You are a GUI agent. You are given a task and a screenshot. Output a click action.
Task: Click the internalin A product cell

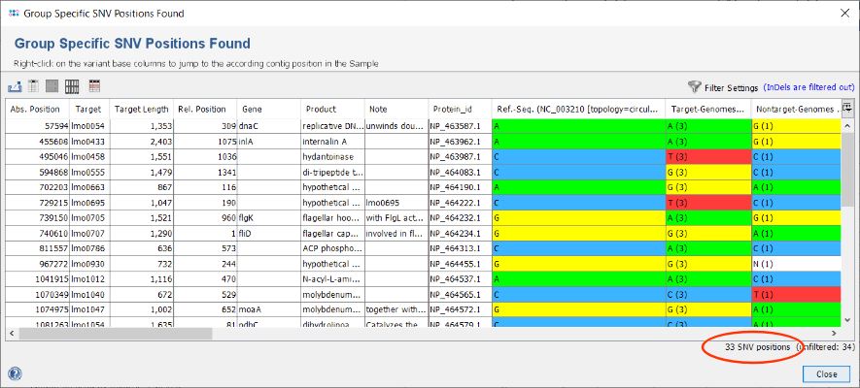click(x=332, y=142)
